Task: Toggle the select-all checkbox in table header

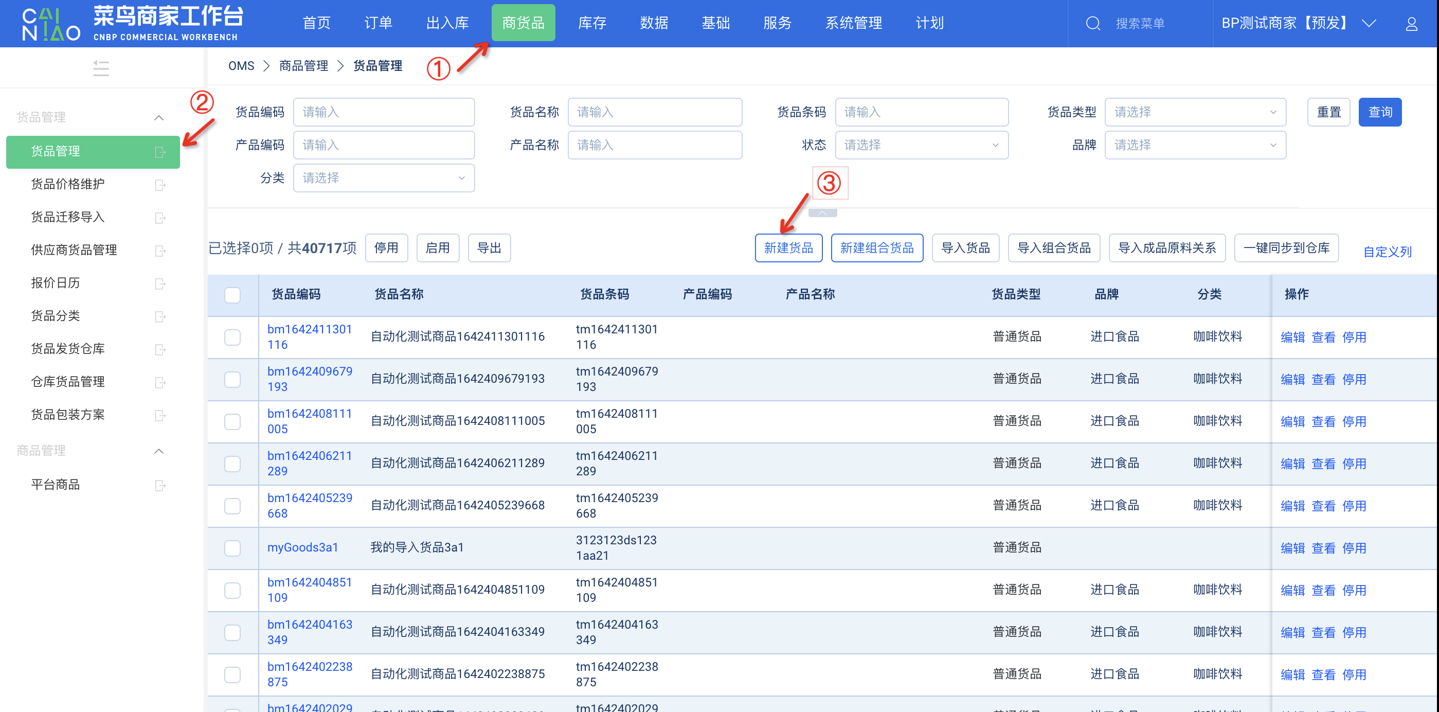Action: tap(232, 295)
